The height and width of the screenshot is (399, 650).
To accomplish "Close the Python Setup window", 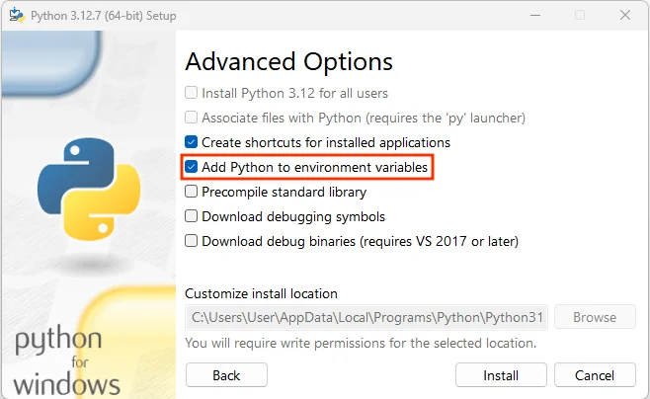I will pos(625,16).
